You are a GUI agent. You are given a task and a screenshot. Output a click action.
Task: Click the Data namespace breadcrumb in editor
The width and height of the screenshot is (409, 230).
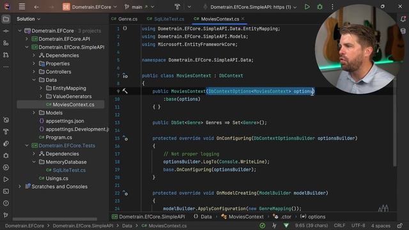click(x=203, y=217)
